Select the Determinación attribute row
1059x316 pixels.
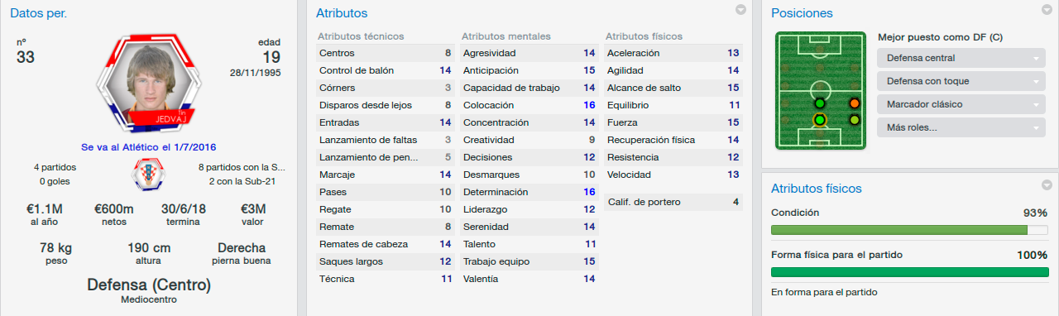(x=529, y=192)
